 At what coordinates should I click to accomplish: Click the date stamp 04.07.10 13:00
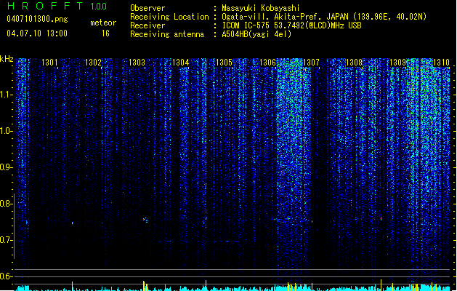point(37,33)
